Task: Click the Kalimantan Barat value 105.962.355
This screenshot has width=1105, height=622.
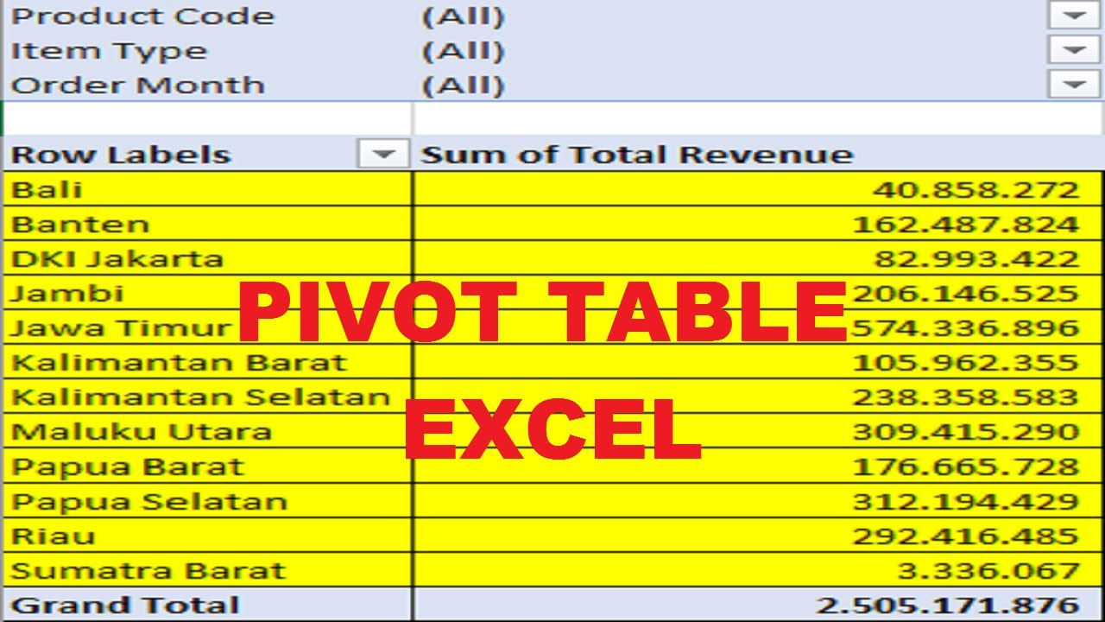Action: click(x=966, y=363)
